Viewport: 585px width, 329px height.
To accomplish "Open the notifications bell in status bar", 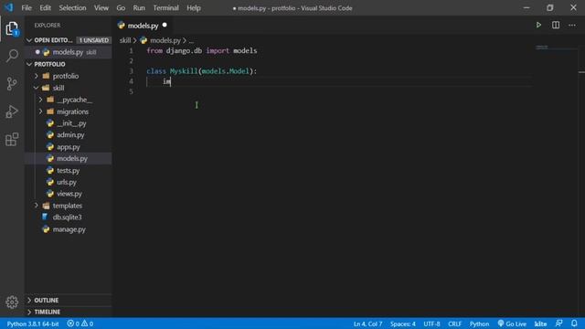I will (574, 324).
